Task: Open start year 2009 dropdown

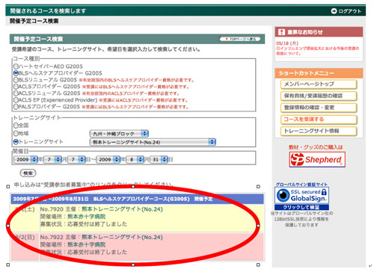Action: tap(25, 159)
